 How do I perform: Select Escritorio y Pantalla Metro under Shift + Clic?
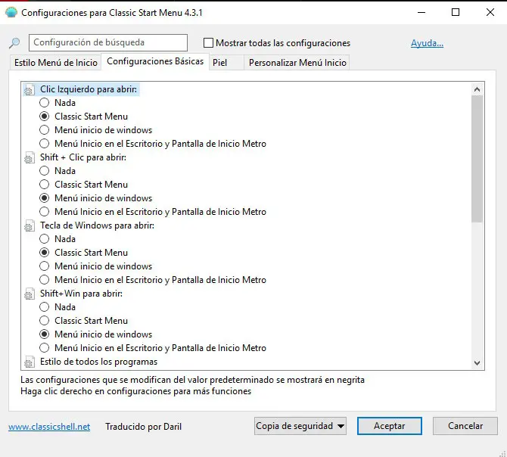coord(45,212)
